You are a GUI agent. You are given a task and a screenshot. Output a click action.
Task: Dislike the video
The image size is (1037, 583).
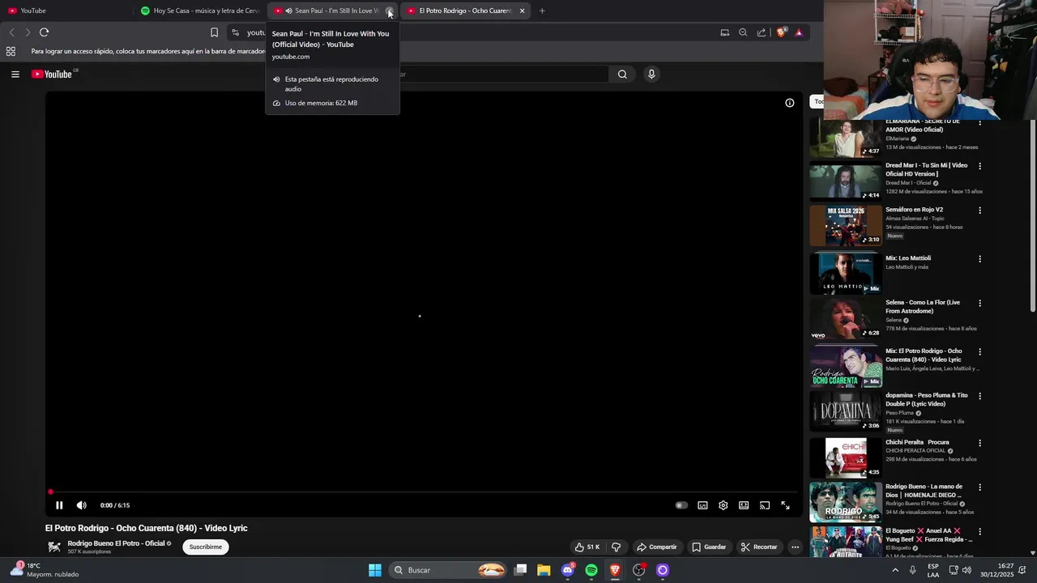pos(617,547)
